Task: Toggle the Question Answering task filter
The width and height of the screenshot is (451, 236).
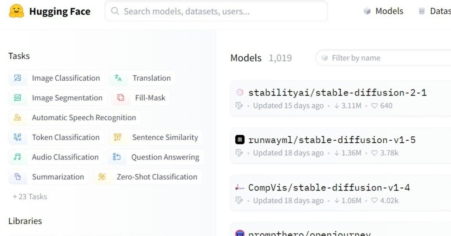Action: click(x=156, y=157)
